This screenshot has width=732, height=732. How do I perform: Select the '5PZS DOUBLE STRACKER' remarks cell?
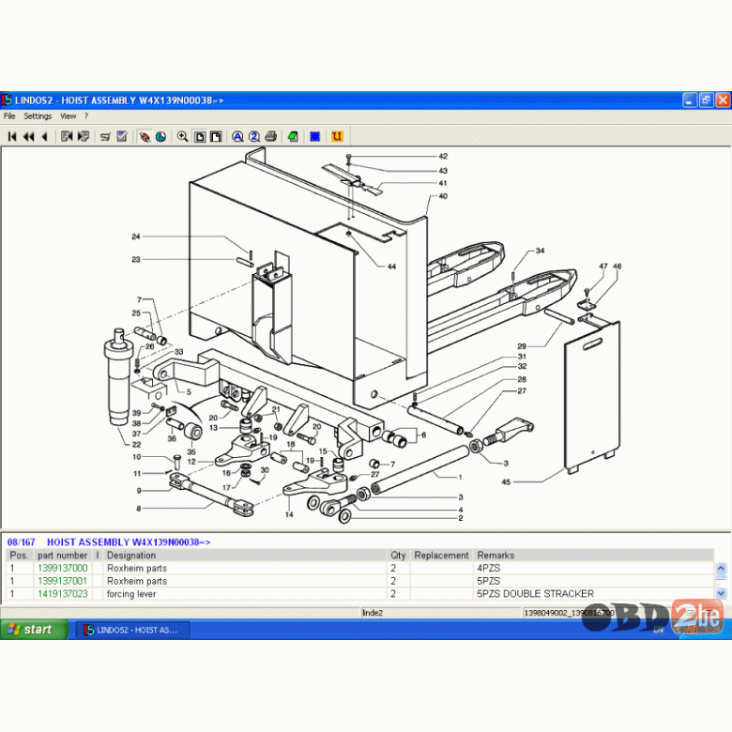pos(594,594)
